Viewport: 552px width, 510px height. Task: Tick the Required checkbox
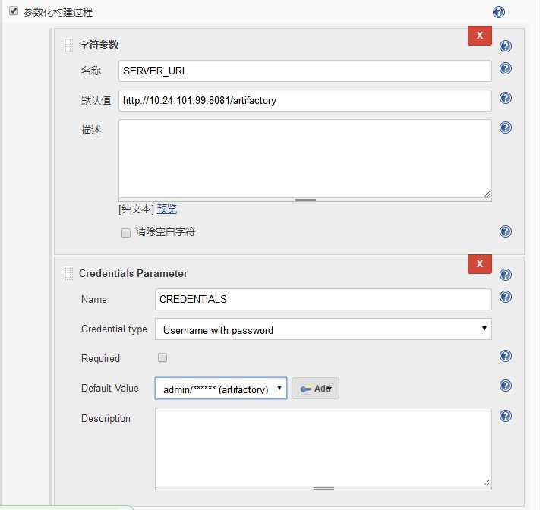[x=162, y=357]
